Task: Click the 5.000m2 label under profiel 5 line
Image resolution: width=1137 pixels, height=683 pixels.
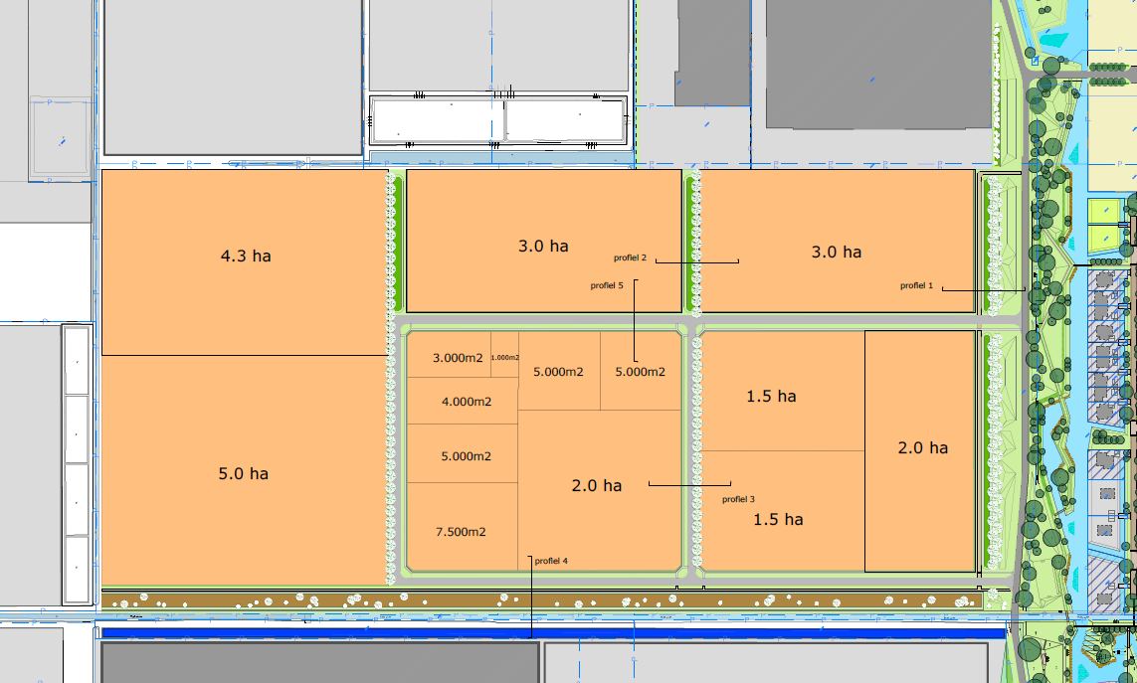Action: (641, 372)
